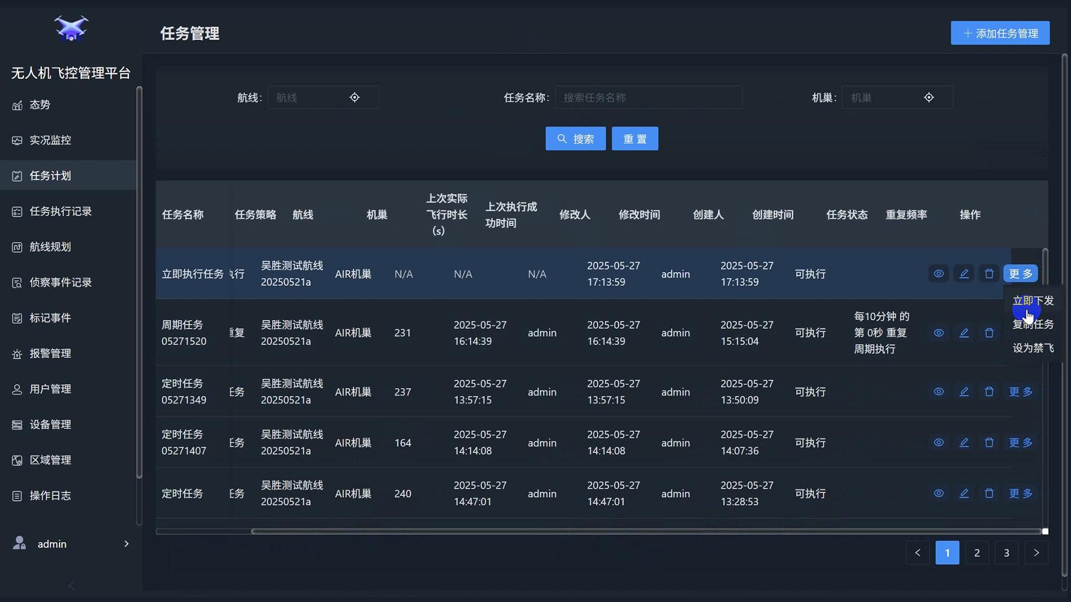Select 任务计划 menu item
This screenshot has width=1071, height=602.
pyautogui.click(x=68, y=176)
